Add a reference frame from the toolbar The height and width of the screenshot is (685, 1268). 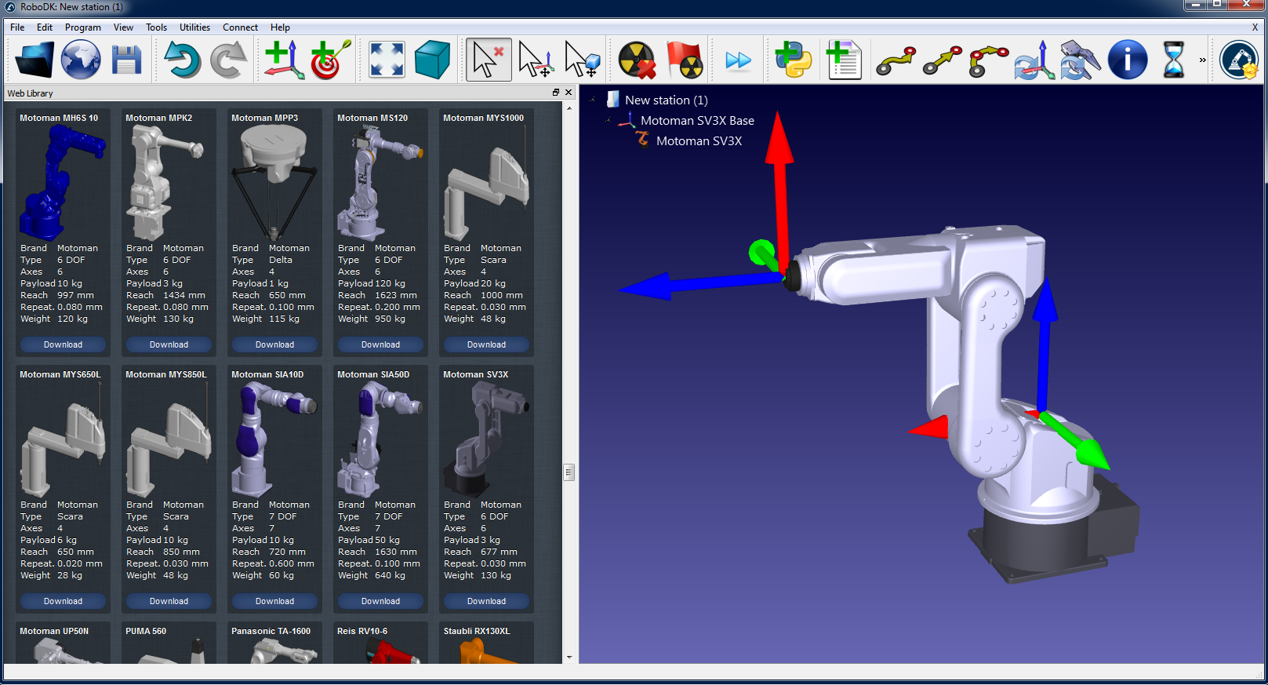click(x=284, y=60)
